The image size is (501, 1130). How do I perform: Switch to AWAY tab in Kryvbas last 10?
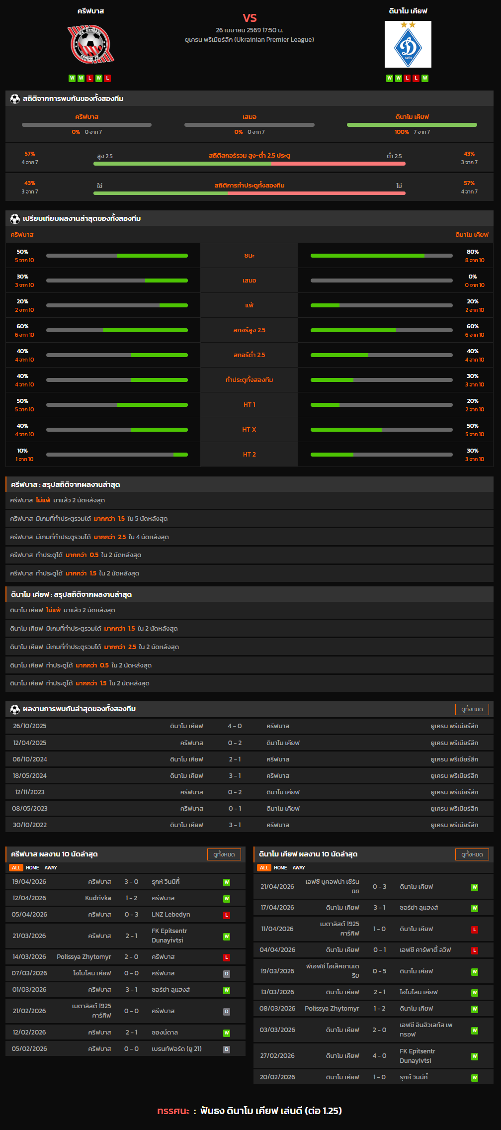[51, 868]
